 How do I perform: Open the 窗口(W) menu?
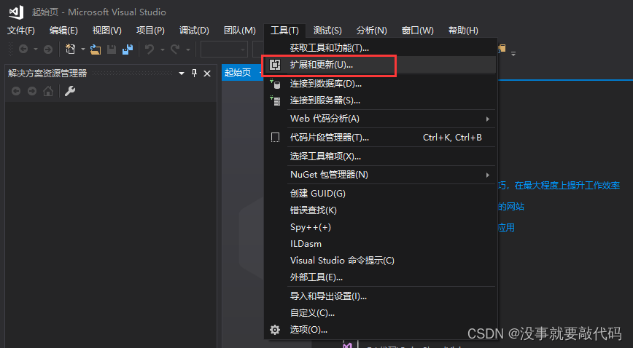[x=417, y=31]
